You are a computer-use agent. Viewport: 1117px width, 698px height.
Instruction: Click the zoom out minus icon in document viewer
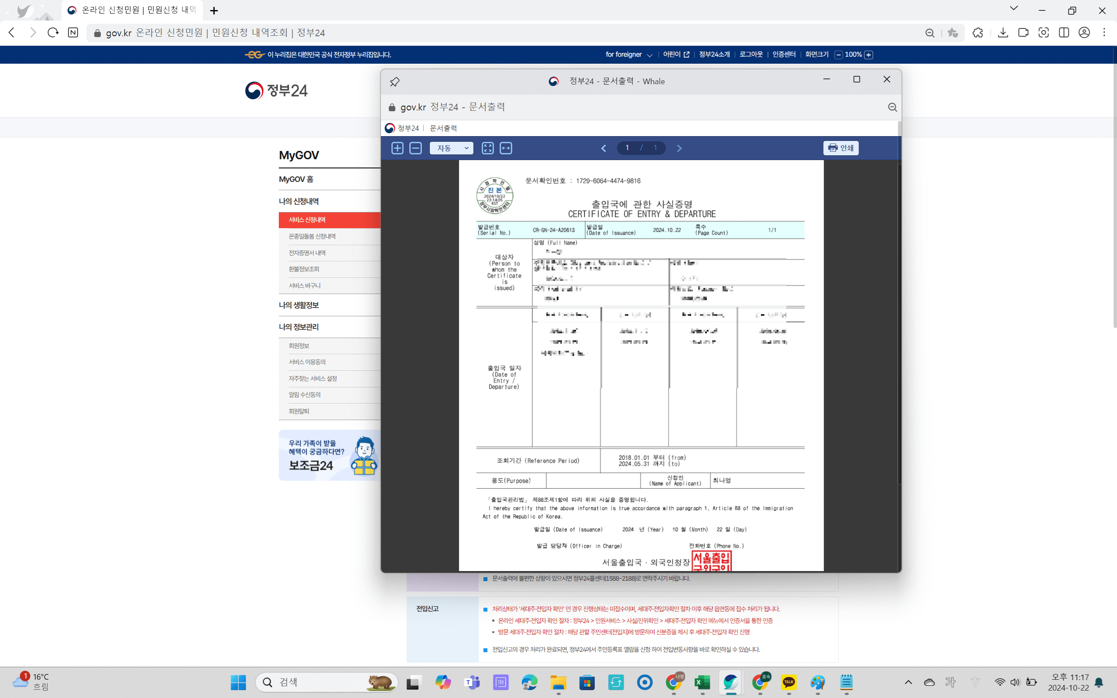click(x=415, y=148)
